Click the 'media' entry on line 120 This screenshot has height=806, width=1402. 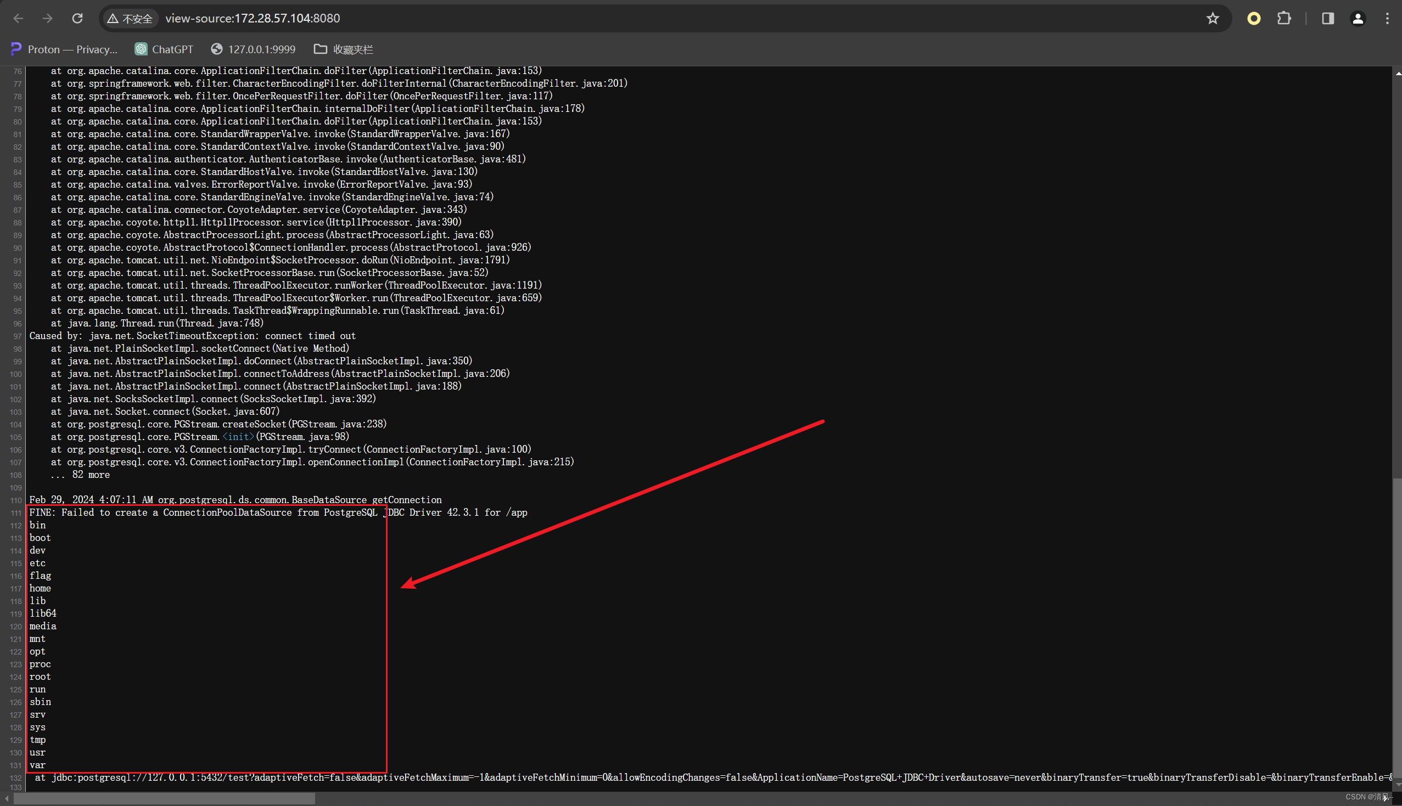[x=43, y=626]
